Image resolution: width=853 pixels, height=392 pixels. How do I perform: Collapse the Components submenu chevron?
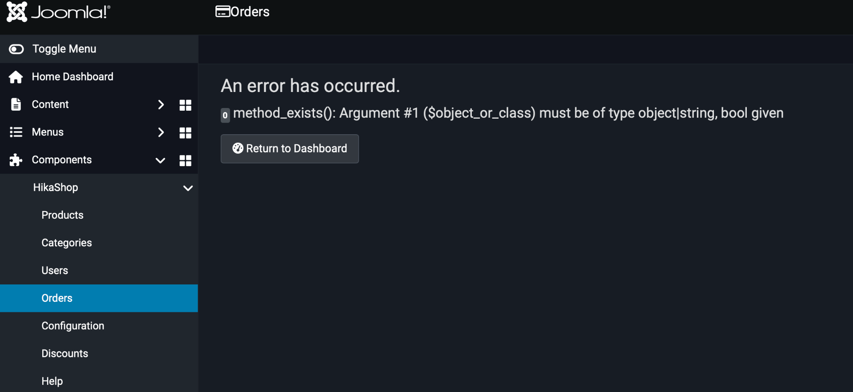[x=160, y=160]
